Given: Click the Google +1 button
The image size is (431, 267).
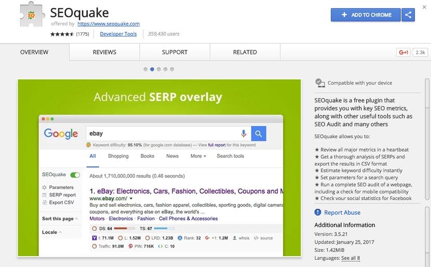Looking at the screenshot, I should click(403, 52).
